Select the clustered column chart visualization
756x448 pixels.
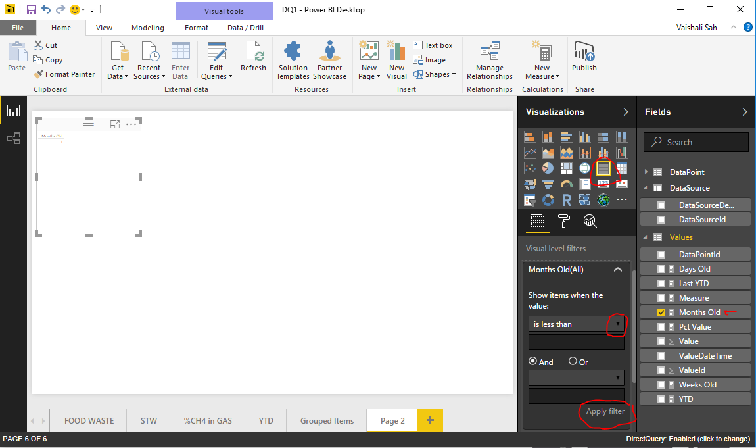584,137
